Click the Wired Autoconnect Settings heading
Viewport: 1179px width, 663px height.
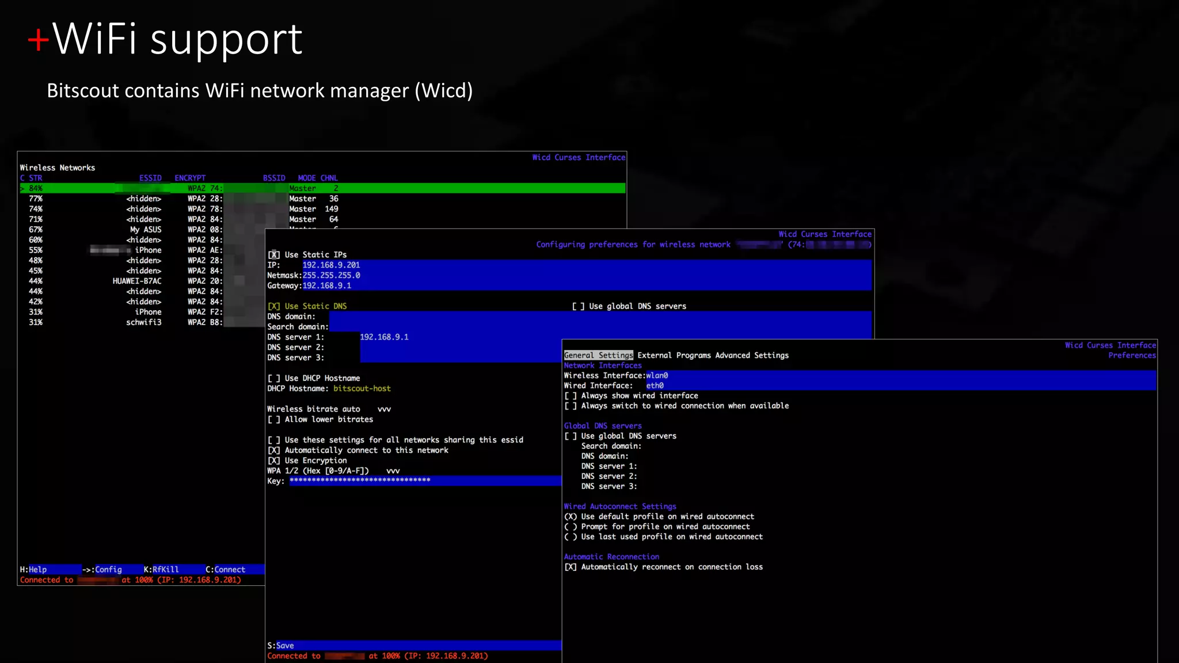coord(620,506)
